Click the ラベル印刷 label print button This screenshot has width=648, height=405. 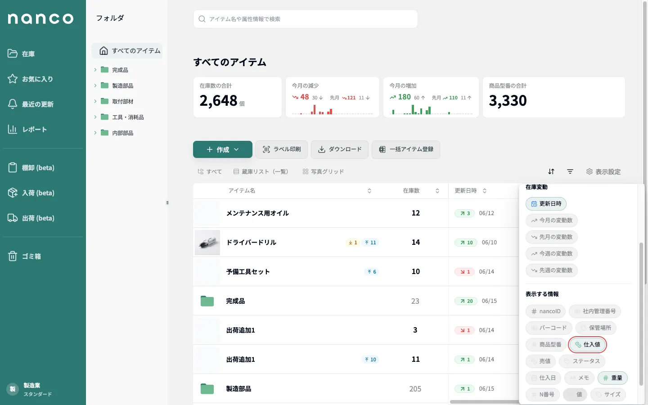282,149
